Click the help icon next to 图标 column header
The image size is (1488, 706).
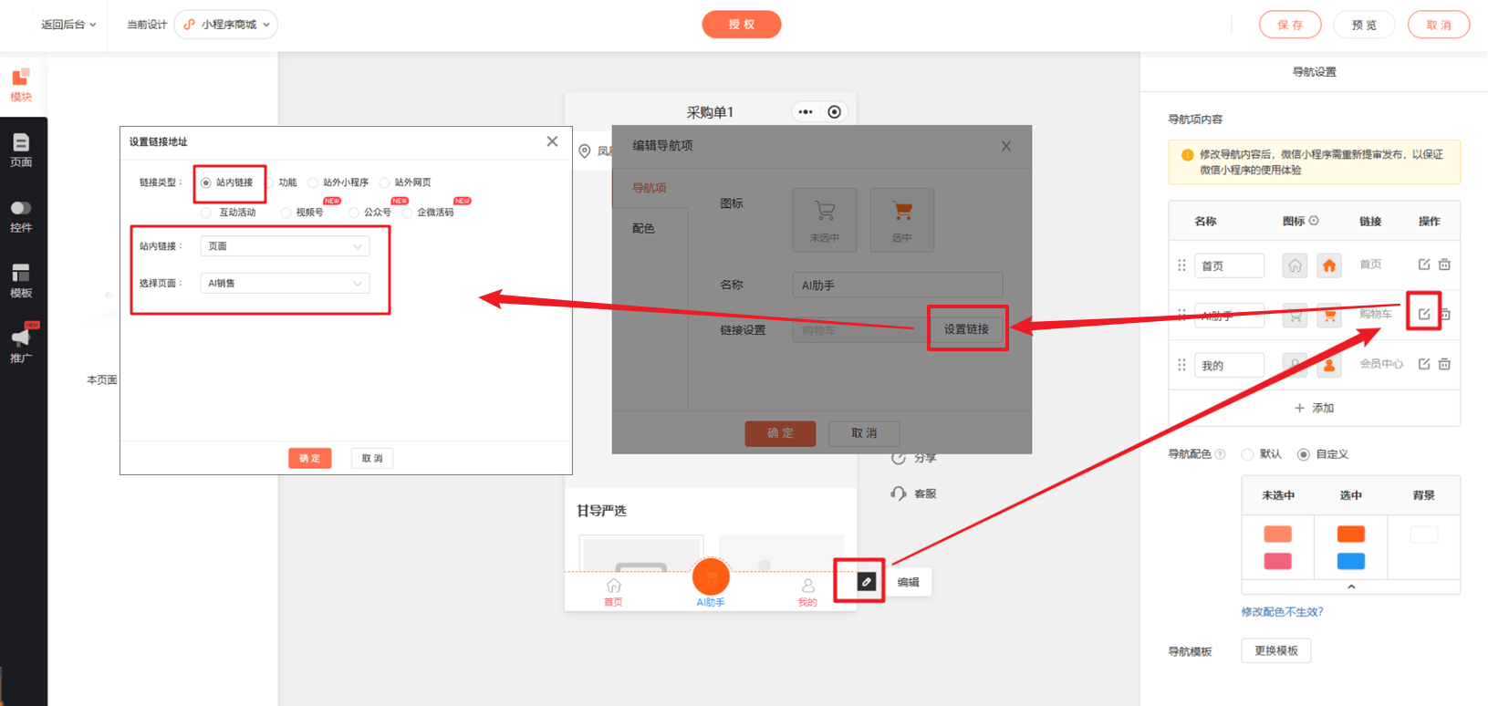1314,221
